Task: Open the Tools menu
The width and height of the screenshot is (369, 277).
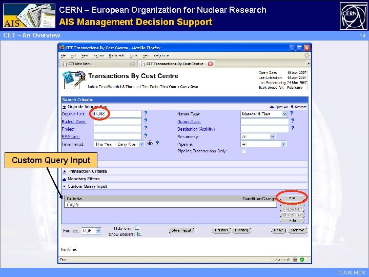Action: (x=133, y=55)
